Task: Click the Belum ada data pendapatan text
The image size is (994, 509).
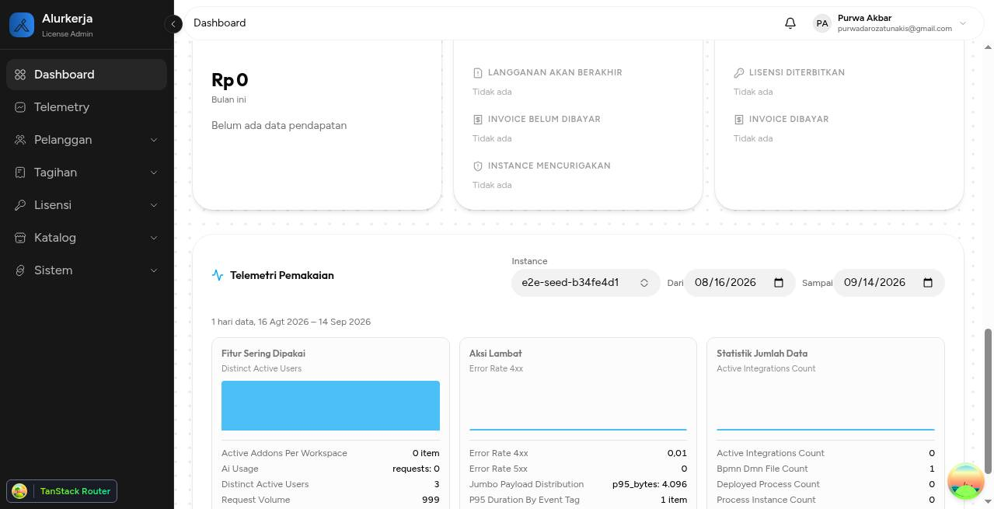Action: pyautogui.click(x=279, y=125)
